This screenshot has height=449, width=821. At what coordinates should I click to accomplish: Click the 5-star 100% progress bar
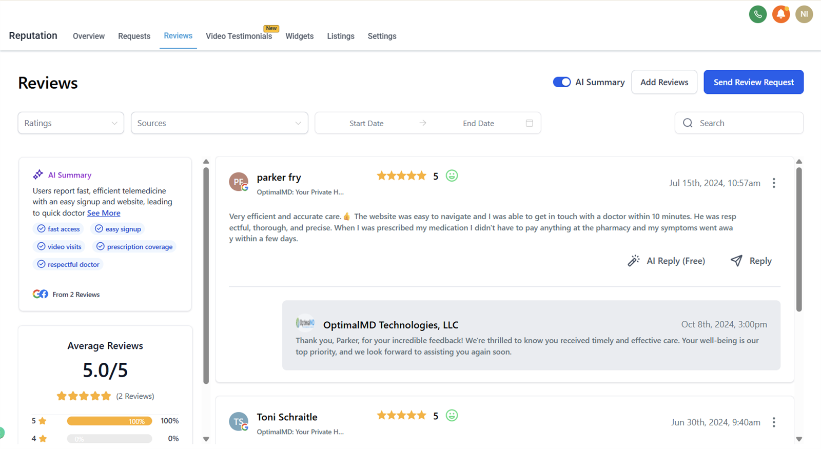coord(109,421)
